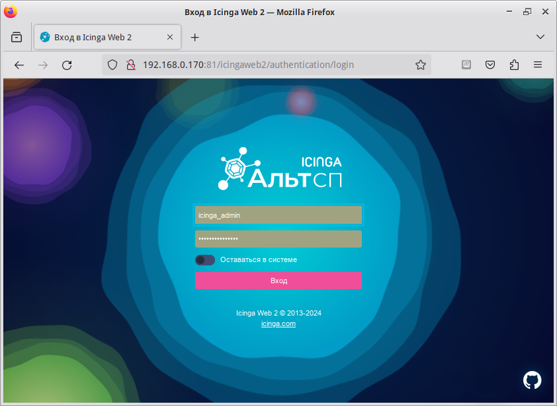Image resolution: width=557 pixels, height=406 pixels.
Task: Open the Firefox extensions puzzle icon
Action: 514,65
